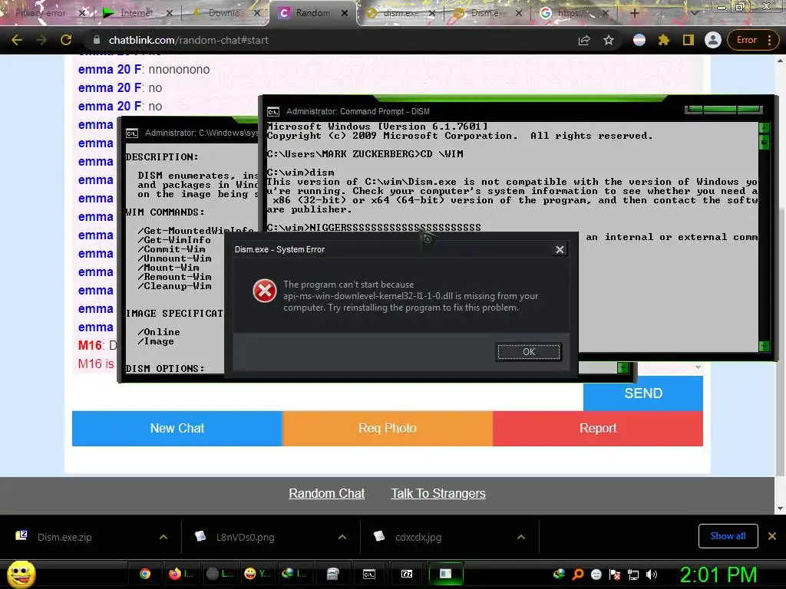Click the printer-like taskbar icon
The width and height of the screenshot is (786, 589).
pos(332,574)
